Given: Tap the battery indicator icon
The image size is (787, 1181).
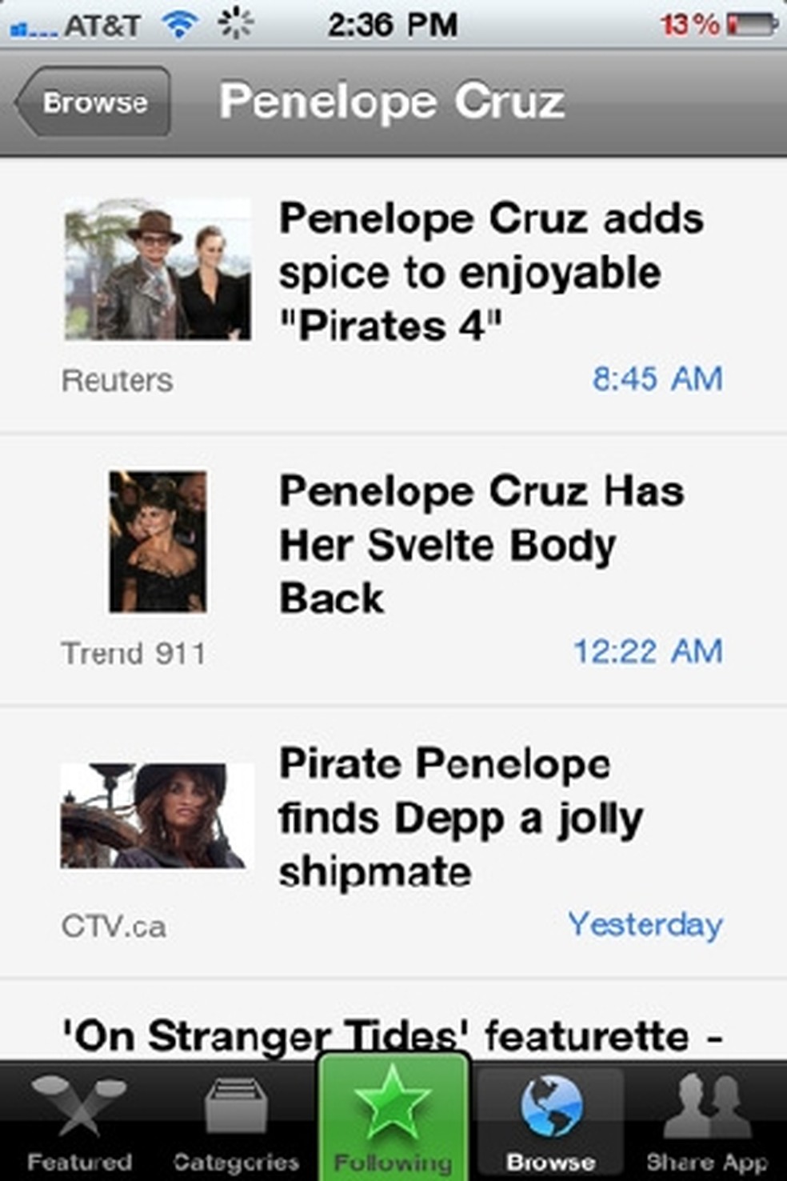Looking at the screenshot, I should coord(752,25).
